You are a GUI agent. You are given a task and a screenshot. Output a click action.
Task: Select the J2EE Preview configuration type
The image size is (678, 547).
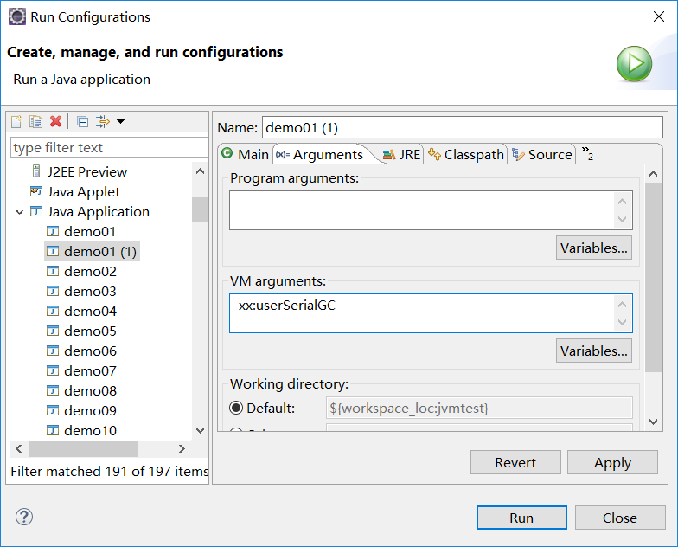86,171
